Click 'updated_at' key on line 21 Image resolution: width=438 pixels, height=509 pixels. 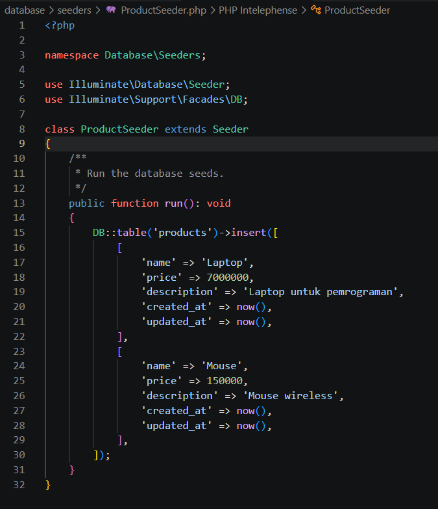176,322
